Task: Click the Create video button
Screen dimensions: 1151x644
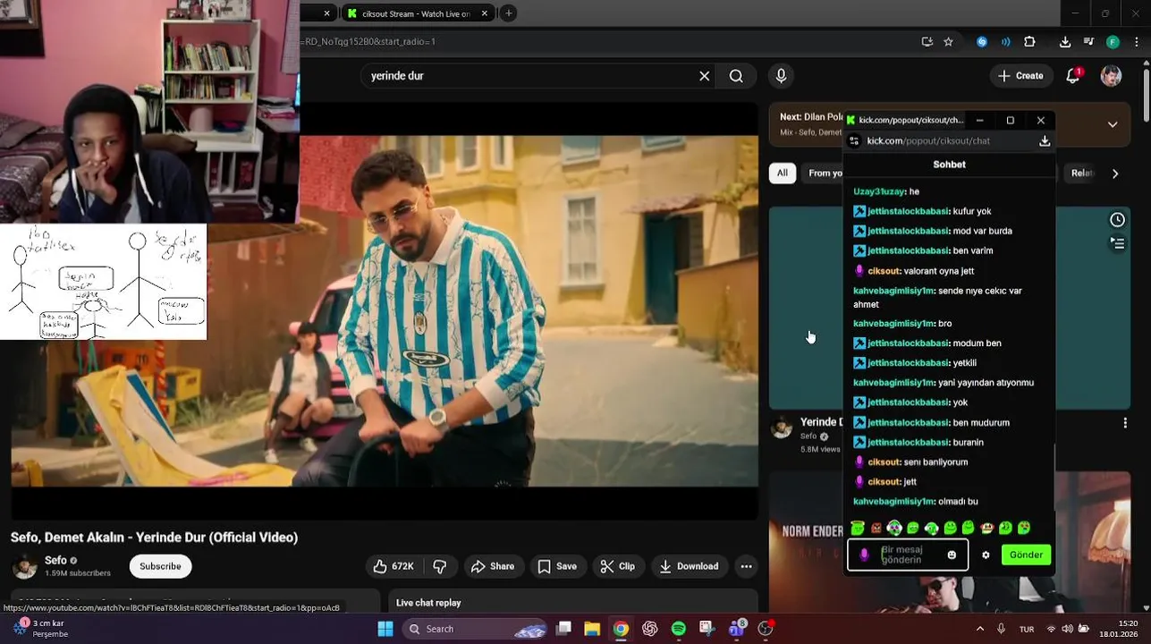Action: 1020,76
